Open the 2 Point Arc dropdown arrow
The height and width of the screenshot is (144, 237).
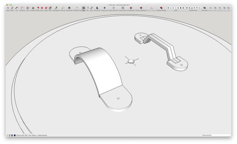[x=24, y=8]
